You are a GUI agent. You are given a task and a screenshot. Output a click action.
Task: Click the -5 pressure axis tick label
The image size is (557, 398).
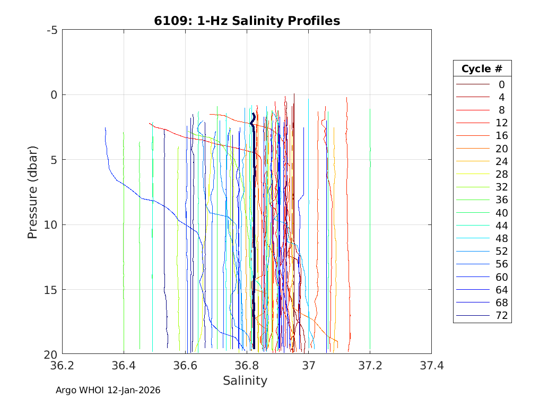[52, 30]
